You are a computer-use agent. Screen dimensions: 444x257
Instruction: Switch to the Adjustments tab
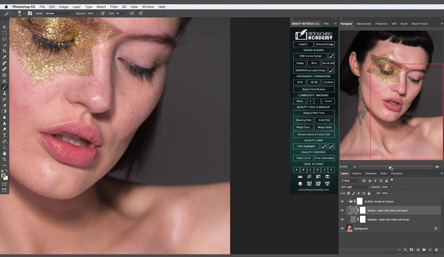click(364, 24)
